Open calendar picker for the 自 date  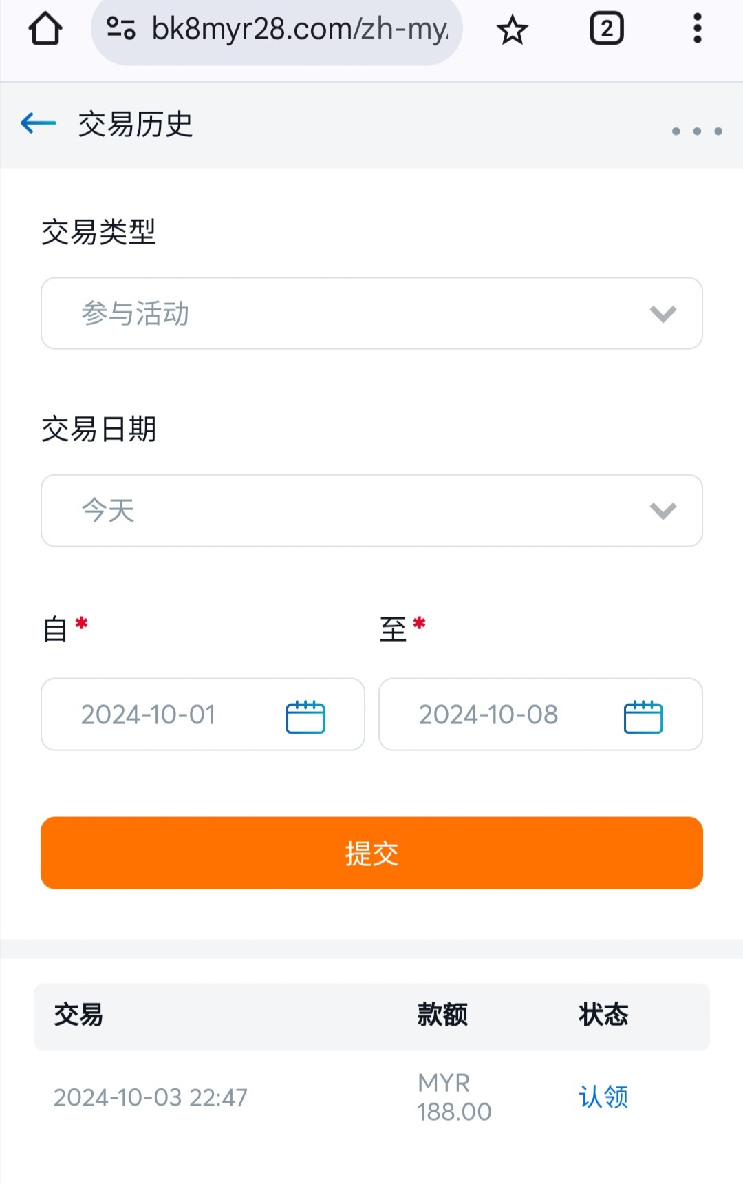coord(305,717)
